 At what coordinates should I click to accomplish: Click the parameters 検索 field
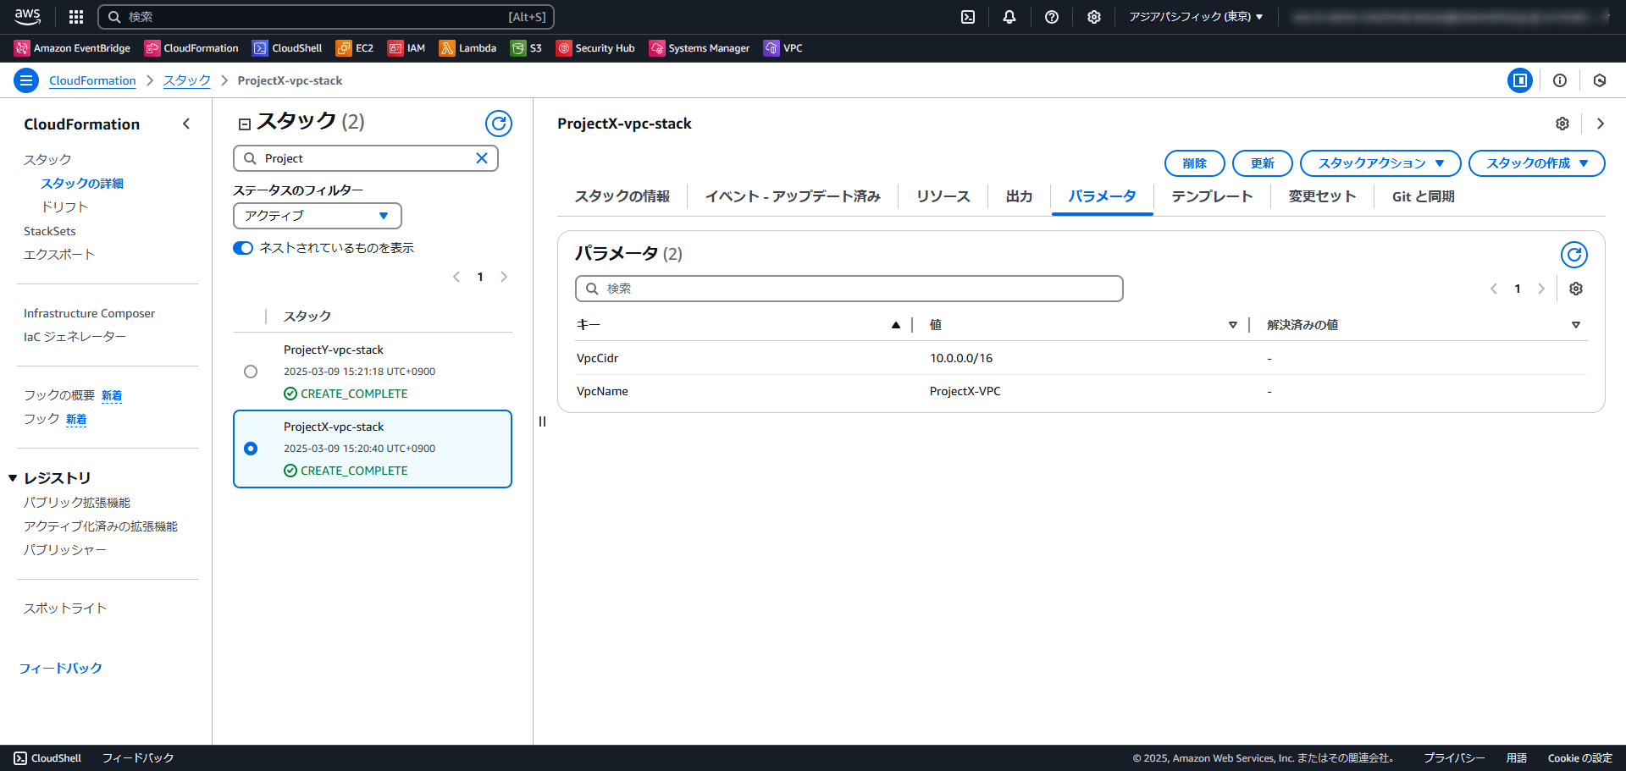coord(849,289)
